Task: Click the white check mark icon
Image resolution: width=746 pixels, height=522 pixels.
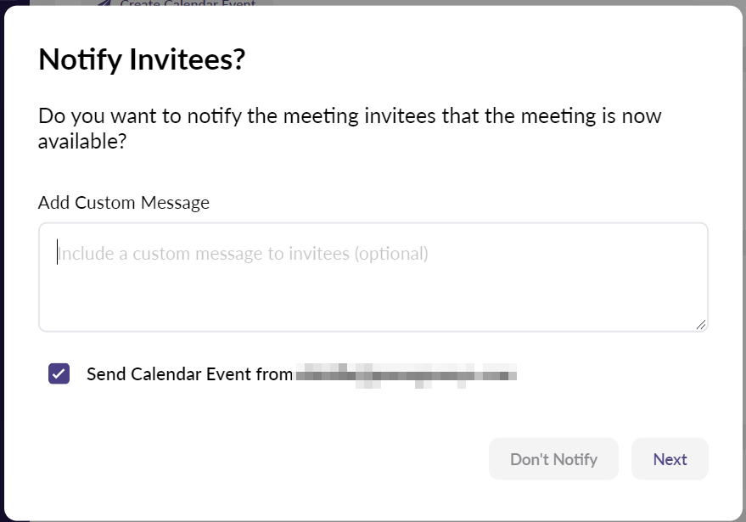Action: (59, 373)
